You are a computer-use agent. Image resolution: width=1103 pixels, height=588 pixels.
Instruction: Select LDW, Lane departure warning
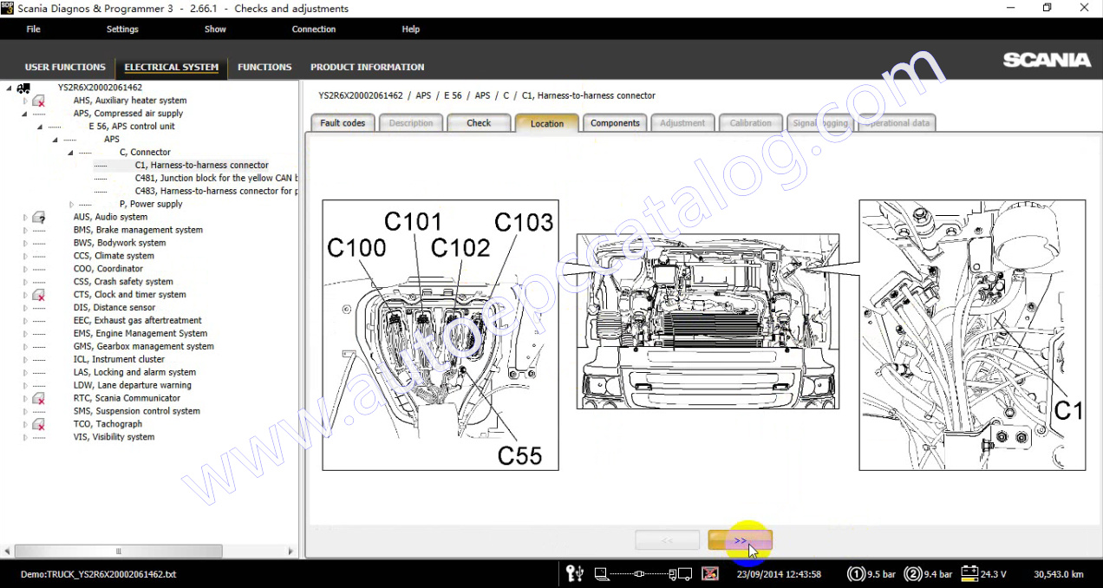coord(132,385)
